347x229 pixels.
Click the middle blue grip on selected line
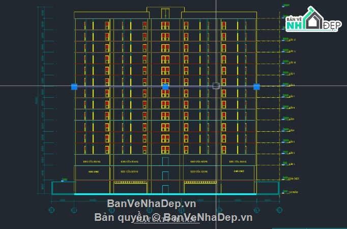coord(165,87)
